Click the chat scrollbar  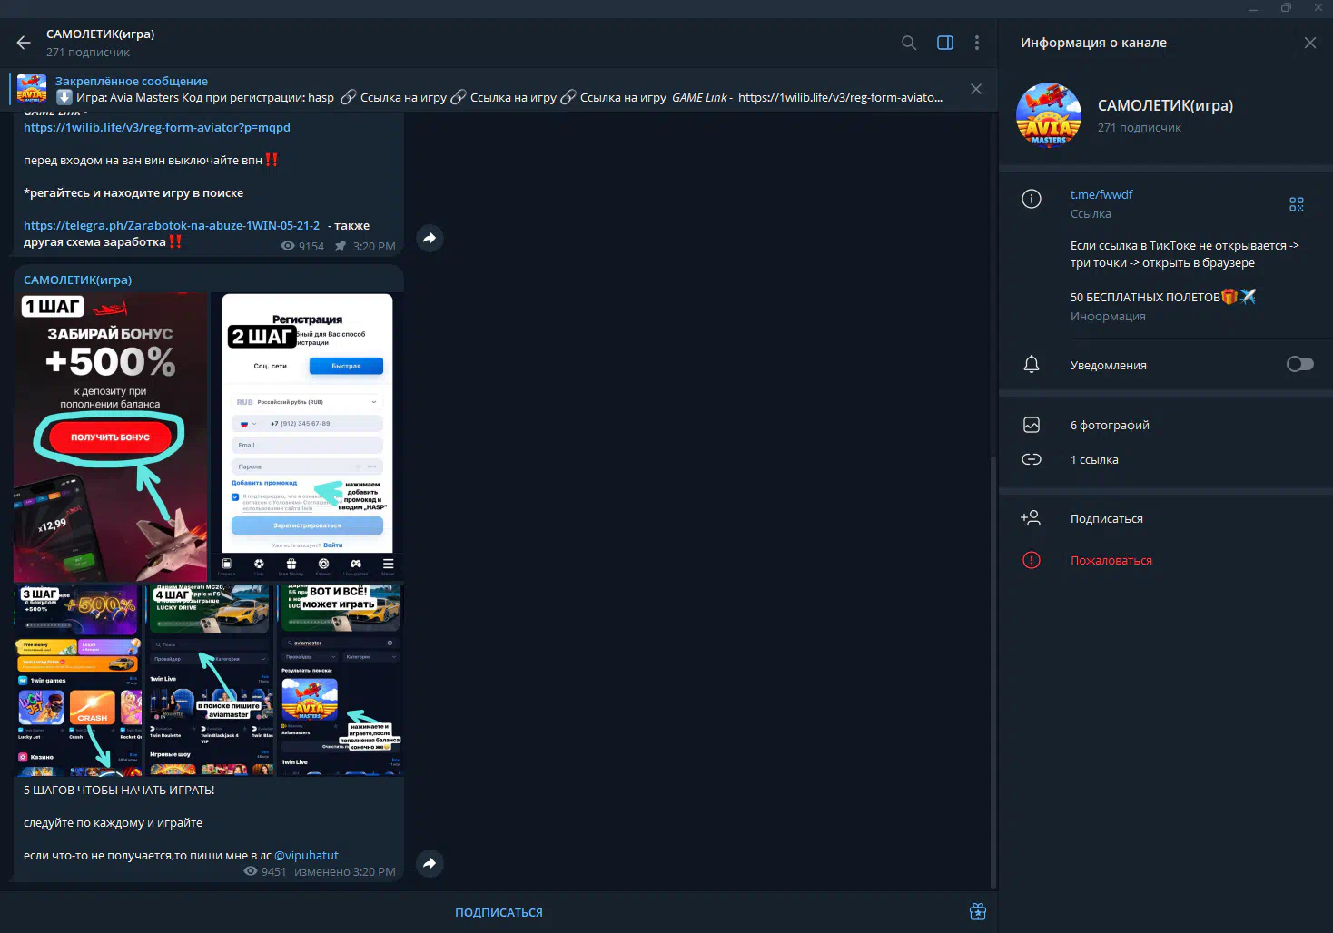point(993,670)
